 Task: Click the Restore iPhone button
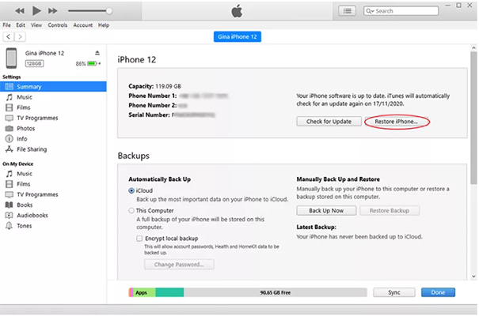point(397,121)
